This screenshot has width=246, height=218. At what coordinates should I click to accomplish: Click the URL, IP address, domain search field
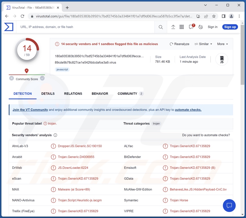click(86, 27)
